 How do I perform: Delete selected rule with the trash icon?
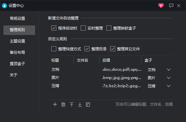63,104
